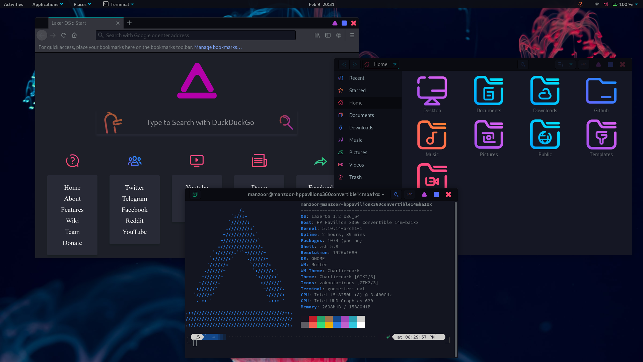Go forward in Files window
643x362 pixels.
pos(355,64)
